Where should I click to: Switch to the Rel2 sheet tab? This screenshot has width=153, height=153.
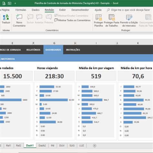click(x=18, y=146)
